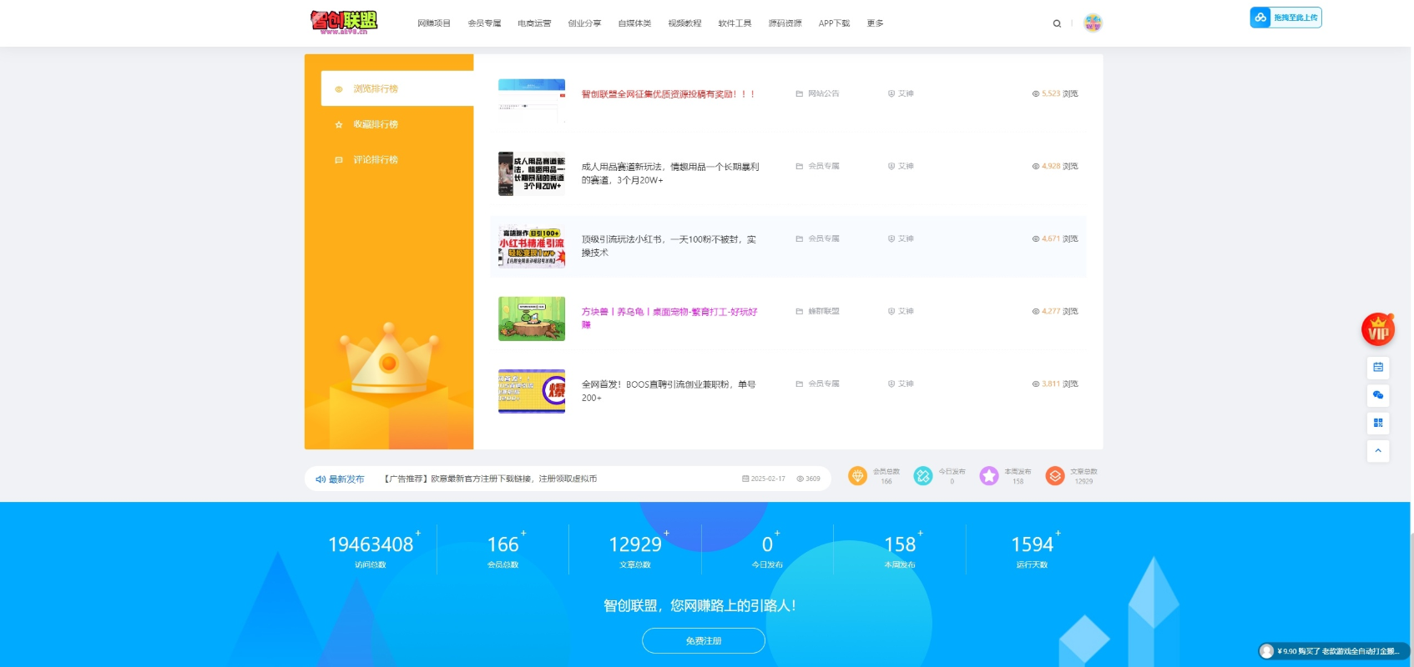The height and width of the screenshot is (667, 1414).
Task: Click the calendar sign-in sidebar icon
Action: click(x=1378, y=367)
